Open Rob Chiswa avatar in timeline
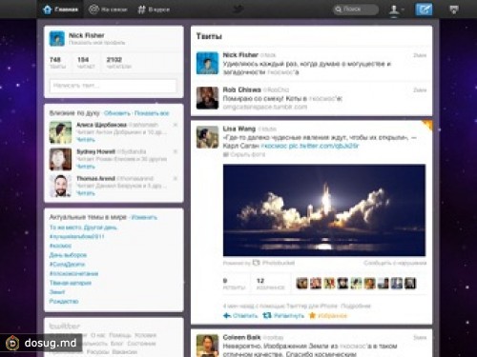 [207, 98]
